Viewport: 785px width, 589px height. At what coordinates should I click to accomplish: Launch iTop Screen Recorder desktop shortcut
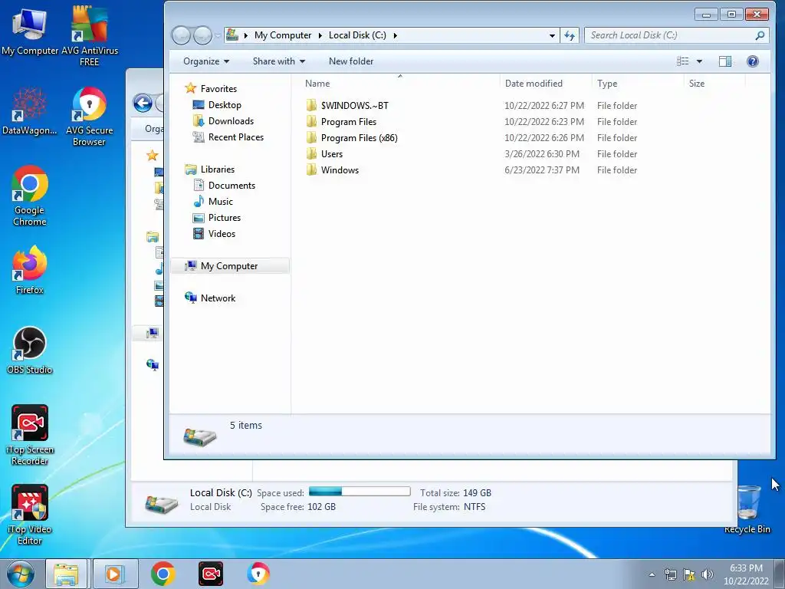[30, 435]
